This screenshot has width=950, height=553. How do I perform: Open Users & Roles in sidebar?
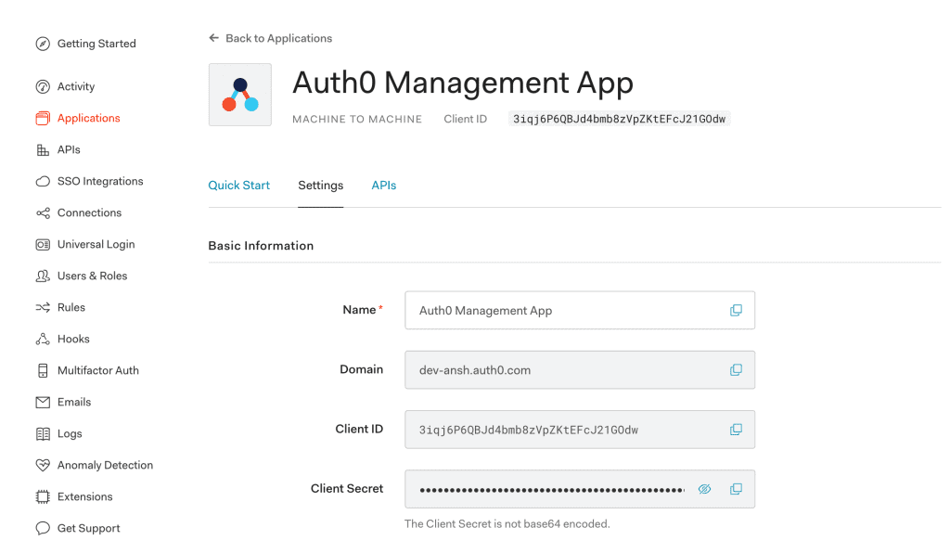coord(92,276)
